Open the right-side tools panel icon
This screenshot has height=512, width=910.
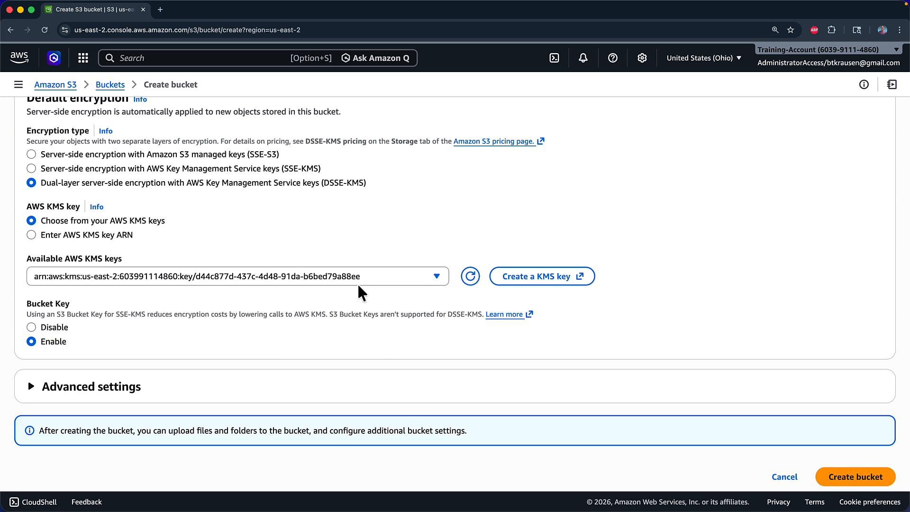892,84
